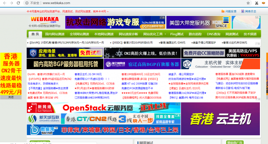
Task: Click the left 香港服务器 CN2骨干 floating ad
Action: coord(11,74)
